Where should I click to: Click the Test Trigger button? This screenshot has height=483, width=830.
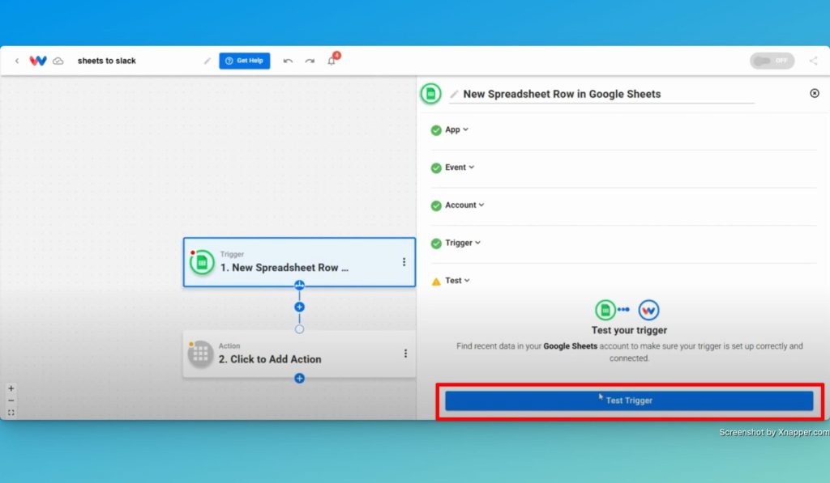tap(629, 400)
